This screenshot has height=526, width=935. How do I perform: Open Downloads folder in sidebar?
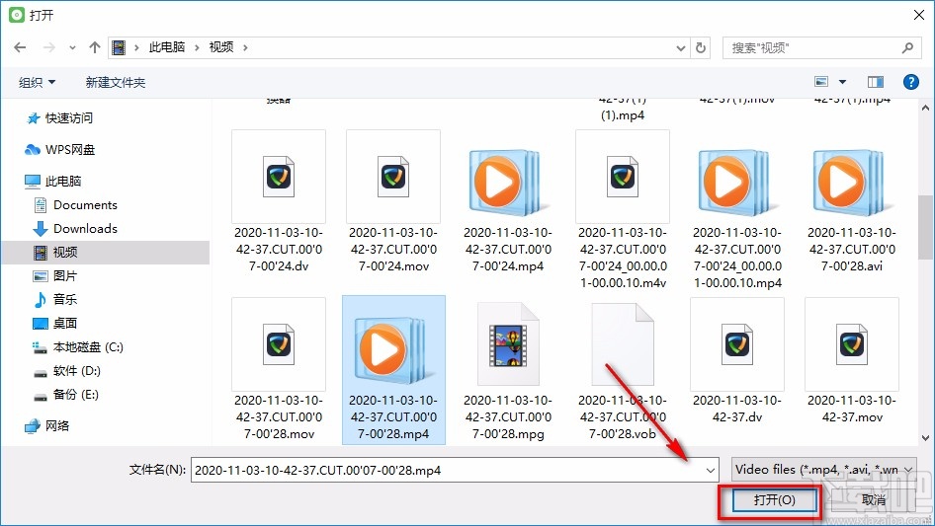pos(76,229)
